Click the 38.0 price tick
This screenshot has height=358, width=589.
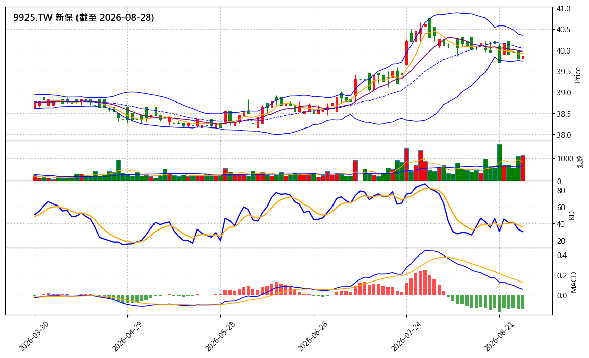click(x=564, y=135)
